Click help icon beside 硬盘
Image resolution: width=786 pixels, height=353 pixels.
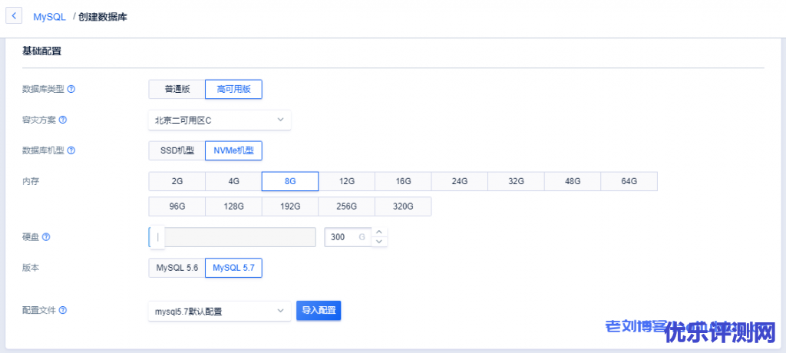[46, 237]
